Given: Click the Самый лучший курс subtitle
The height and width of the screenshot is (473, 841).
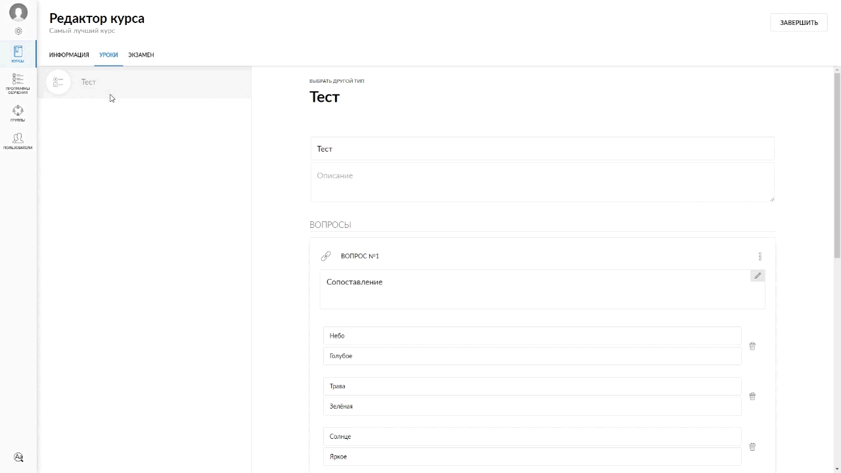Looking at the screenshot, I should [x=82, y=31].
